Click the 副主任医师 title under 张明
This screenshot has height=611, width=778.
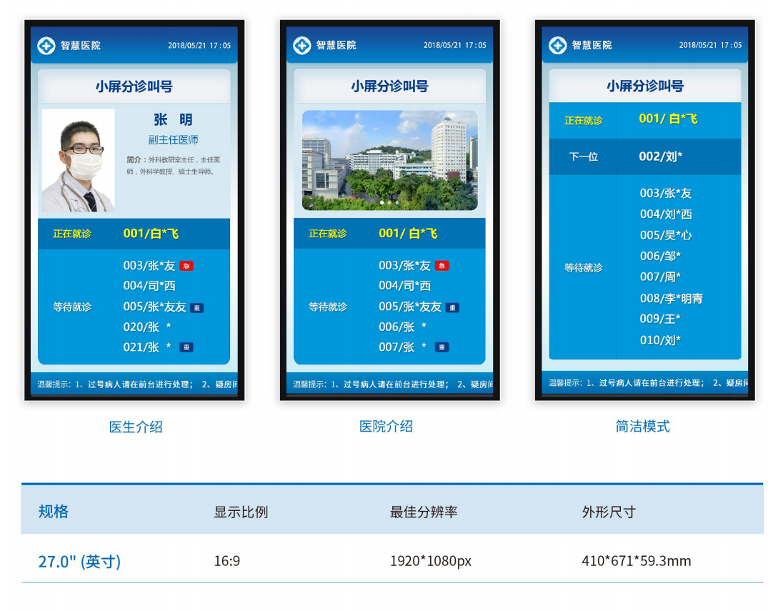click(173, 140)
